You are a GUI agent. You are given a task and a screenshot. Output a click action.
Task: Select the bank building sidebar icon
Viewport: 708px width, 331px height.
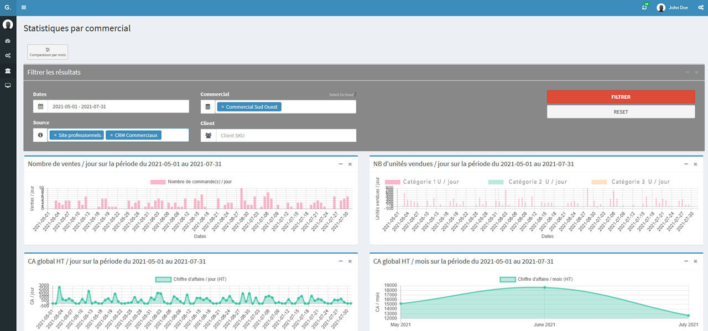pos(8,71)
